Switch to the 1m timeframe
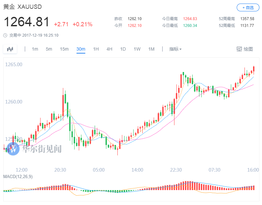The image size is (262, 205). pyautogui.click(x=35, y=49)
